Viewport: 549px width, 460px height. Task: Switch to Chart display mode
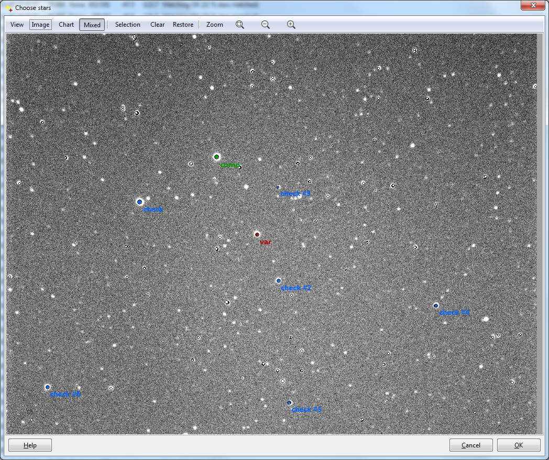66,25
